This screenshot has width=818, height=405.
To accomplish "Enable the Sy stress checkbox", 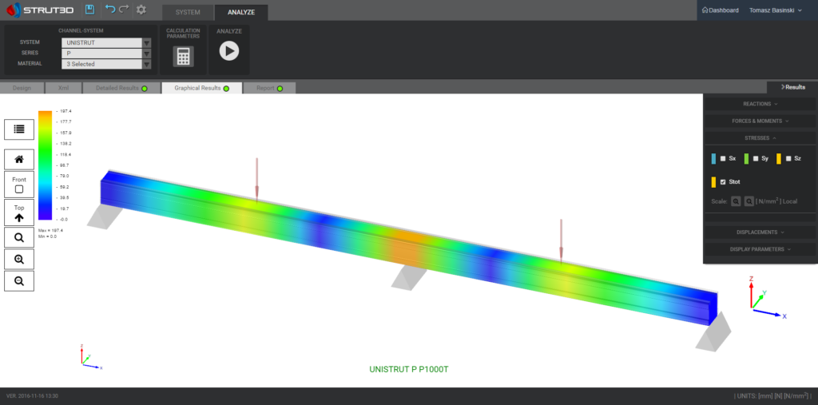I will point(756,159).
